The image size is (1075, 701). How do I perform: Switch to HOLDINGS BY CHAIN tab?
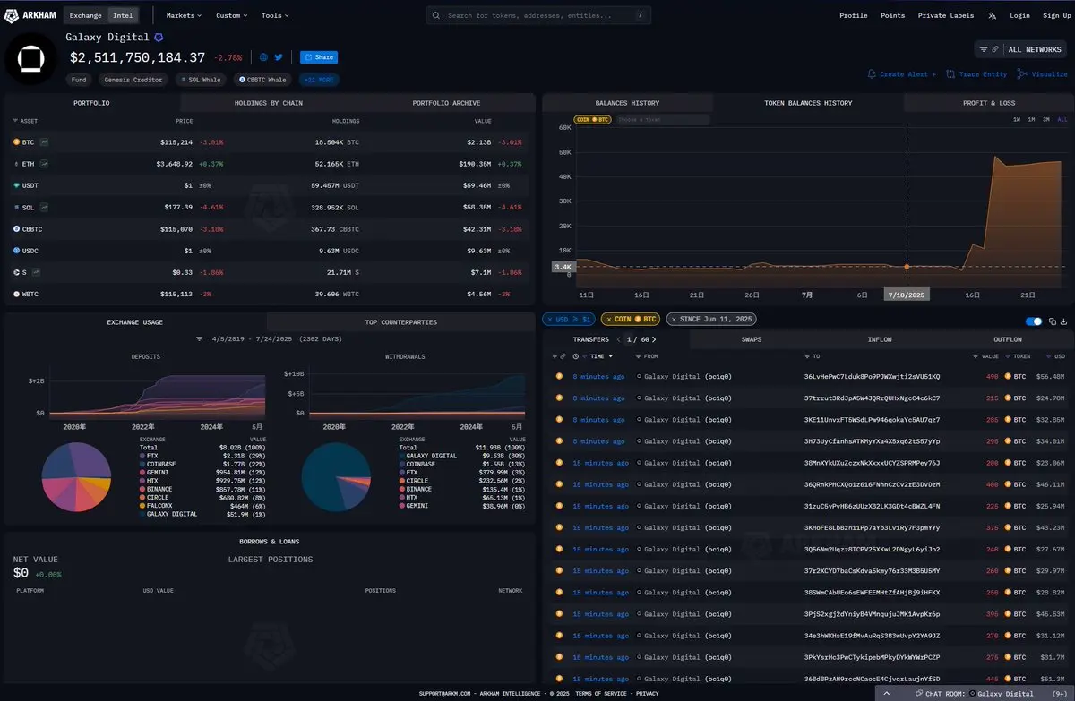click(x=268, y=103)
